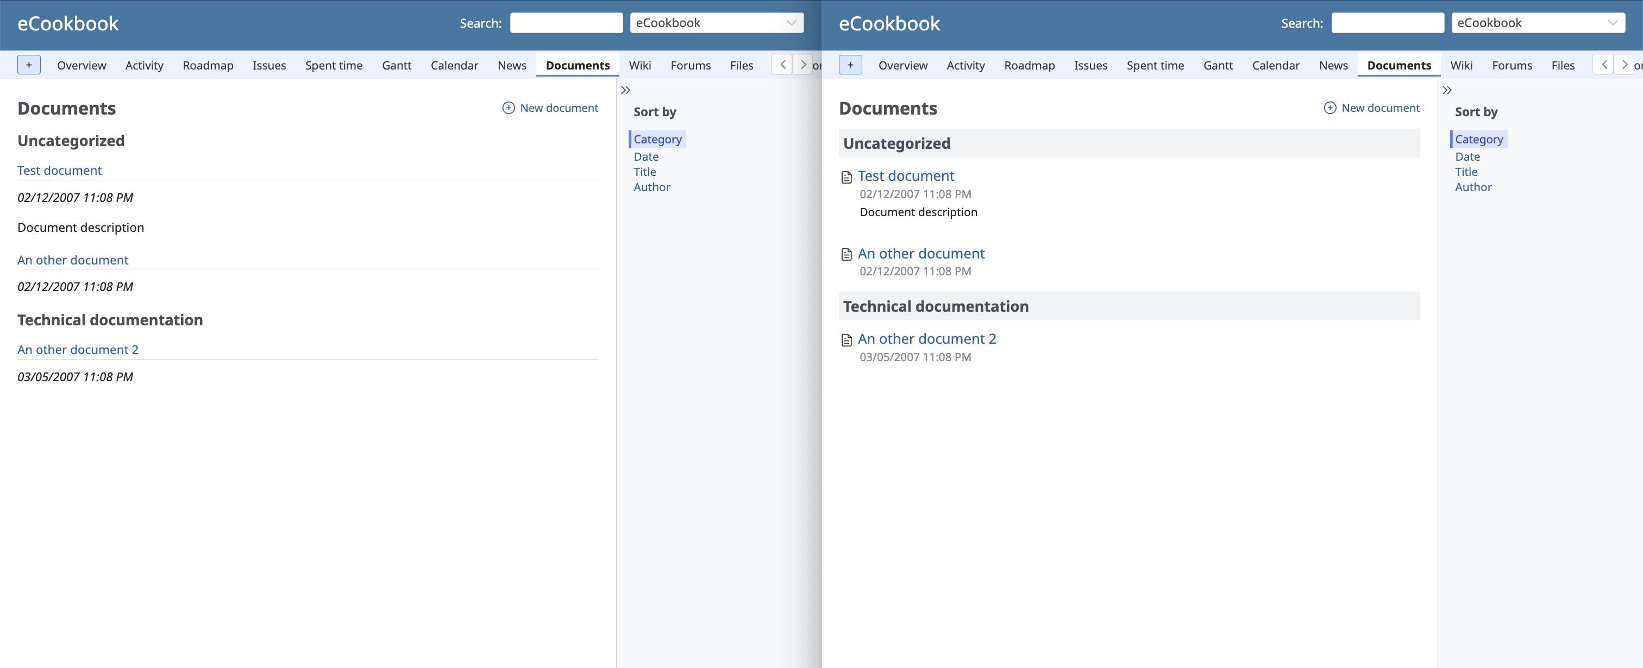The height and width of the screenshot is (668, 1643).
Task: Open Files tab in right window
Action: pos(1563,65)
